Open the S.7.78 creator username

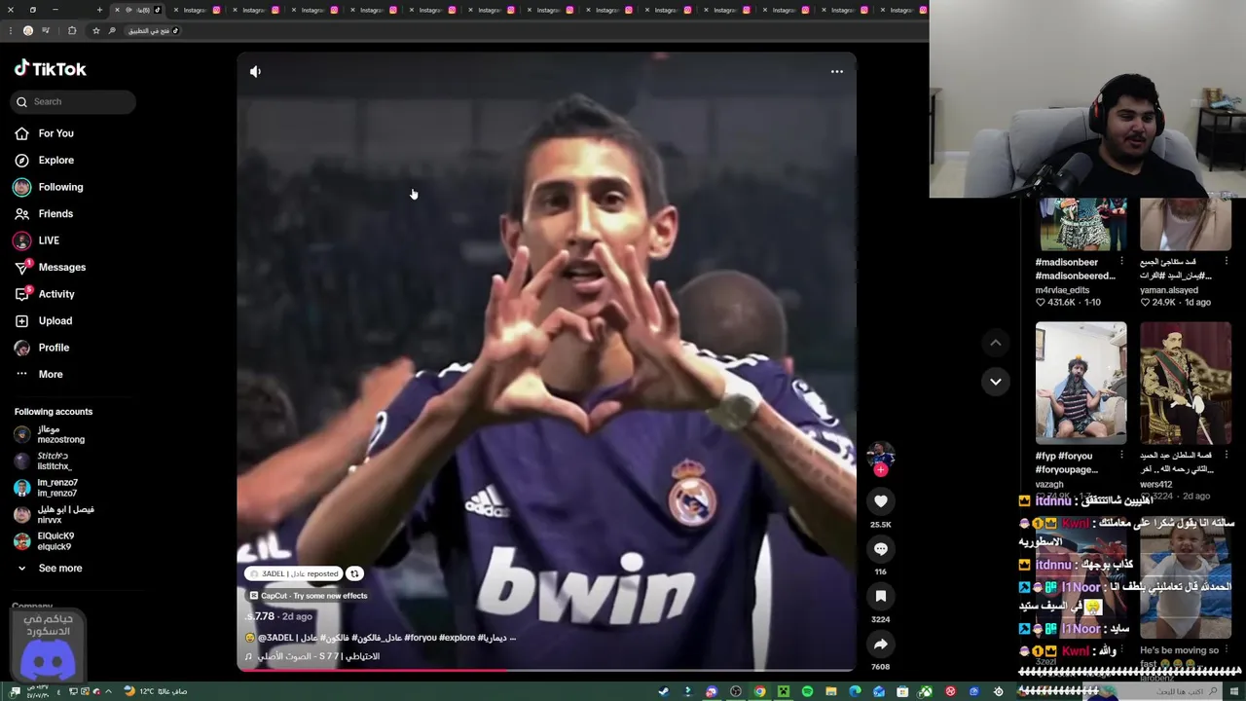click(x=260, y=616)
